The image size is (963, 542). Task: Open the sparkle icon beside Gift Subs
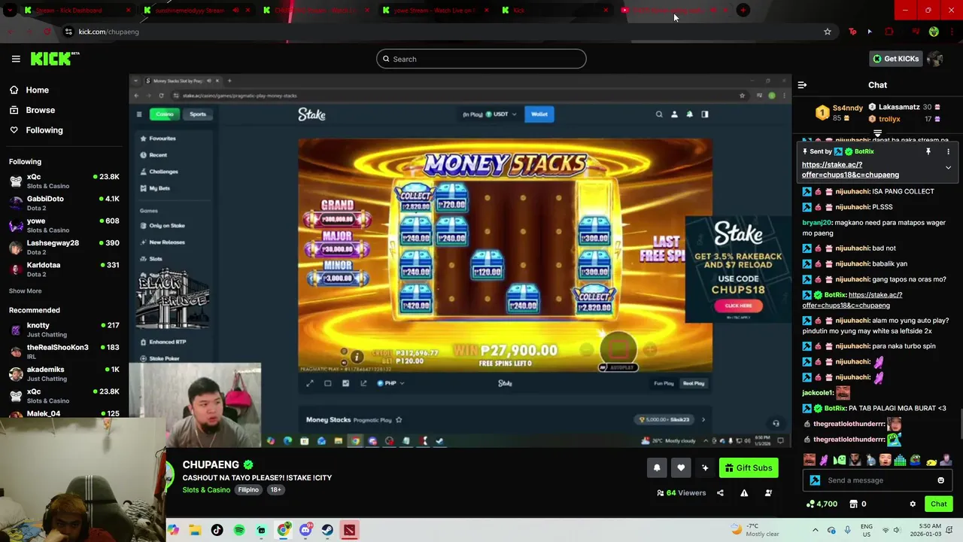(705, 468)
